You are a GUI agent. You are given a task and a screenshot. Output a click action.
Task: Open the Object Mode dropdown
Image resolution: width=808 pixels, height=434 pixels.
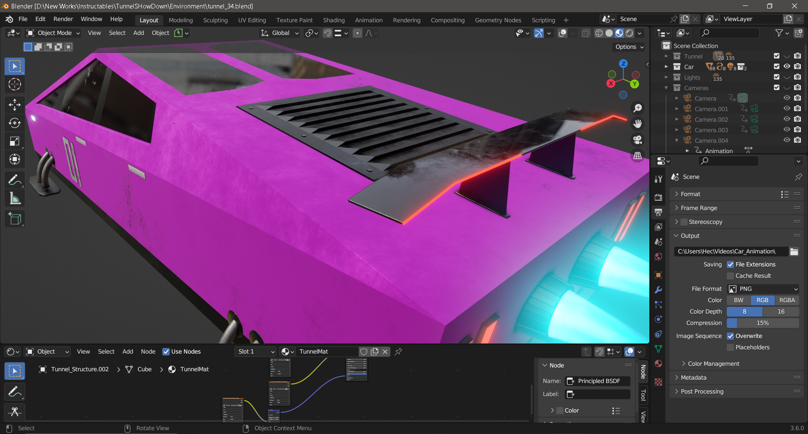[x=53, y=33]
